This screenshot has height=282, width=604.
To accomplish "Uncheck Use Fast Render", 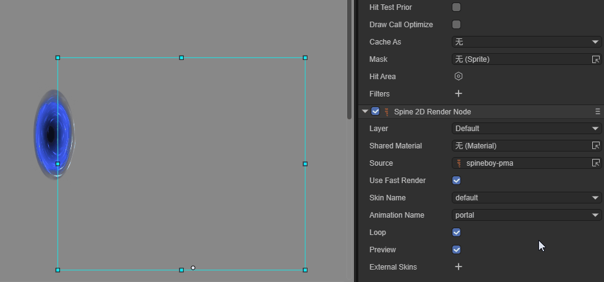I will click(x=456, y=181).
